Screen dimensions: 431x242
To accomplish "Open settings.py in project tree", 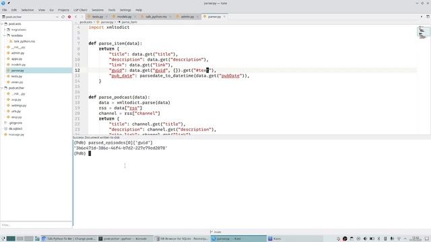I will [x=19, y=106].
